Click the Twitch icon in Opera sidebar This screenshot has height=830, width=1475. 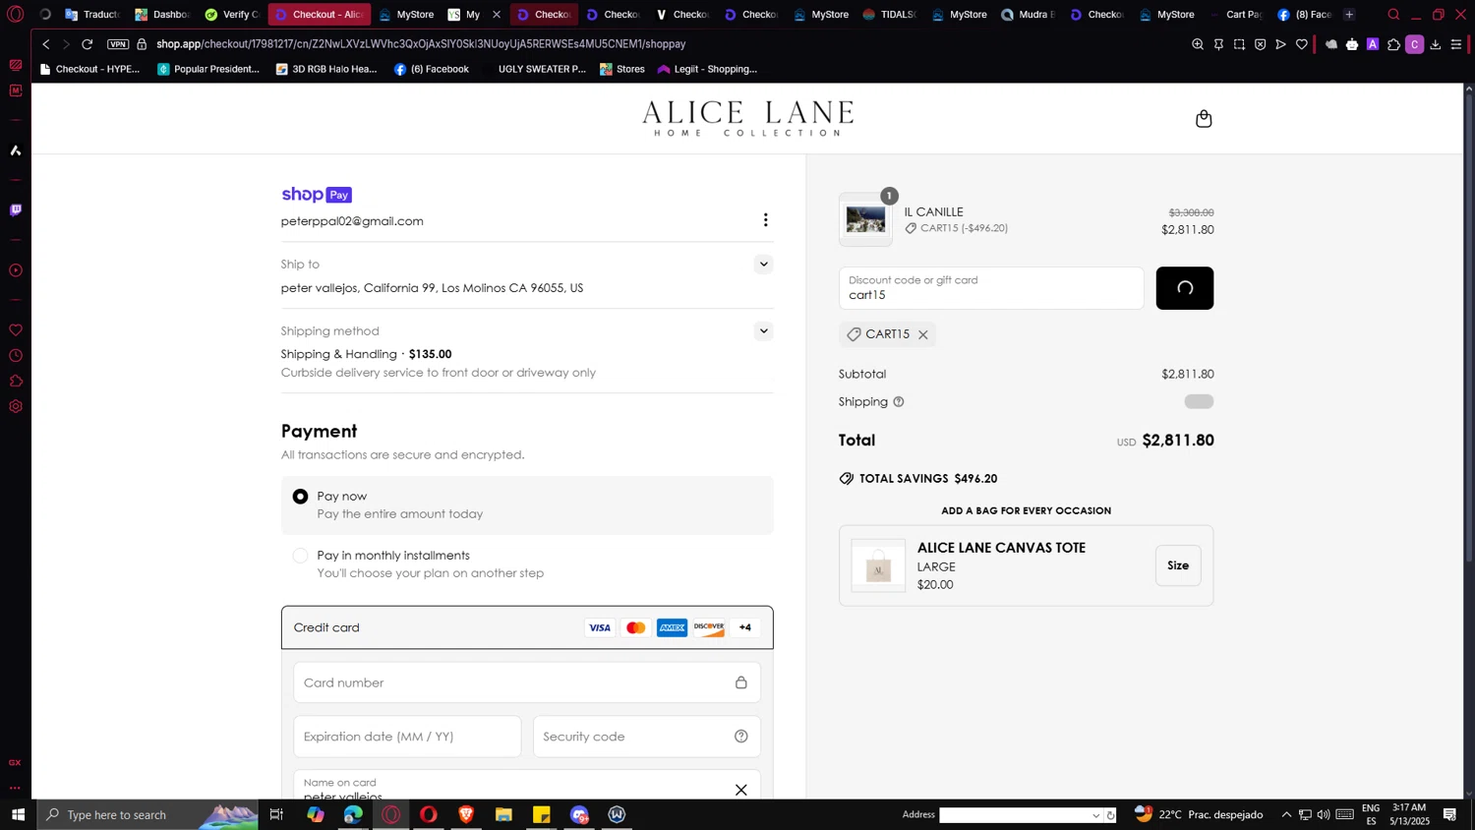coord(16,210)
